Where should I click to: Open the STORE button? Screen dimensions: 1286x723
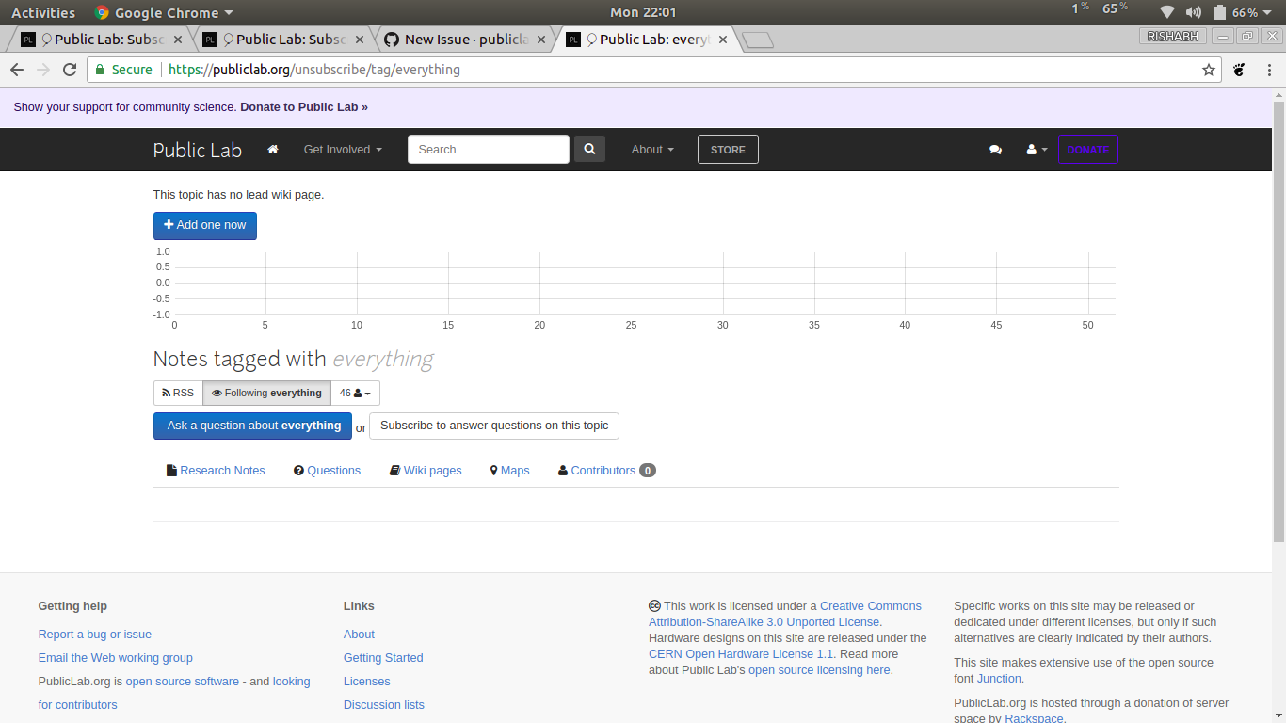coord(728,150)
